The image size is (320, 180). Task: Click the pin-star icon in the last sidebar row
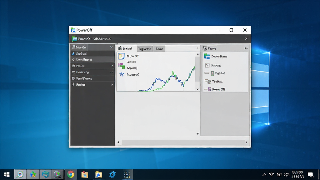[73, 84]
